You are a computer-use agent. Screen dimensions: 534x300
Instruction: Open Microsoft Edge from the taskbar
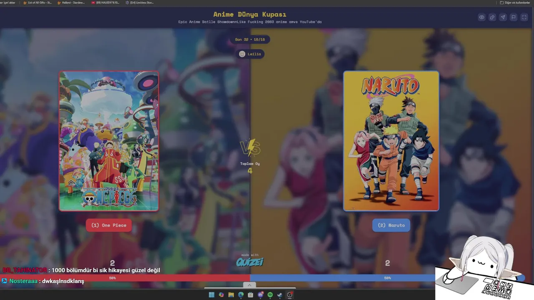[241, 295]
